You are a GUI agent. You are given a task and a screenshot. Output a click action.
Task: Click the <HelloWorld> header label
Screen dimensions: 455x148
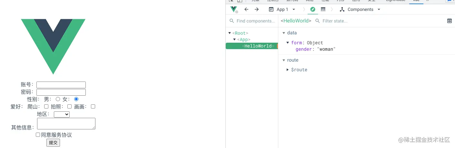coord(296,21)
